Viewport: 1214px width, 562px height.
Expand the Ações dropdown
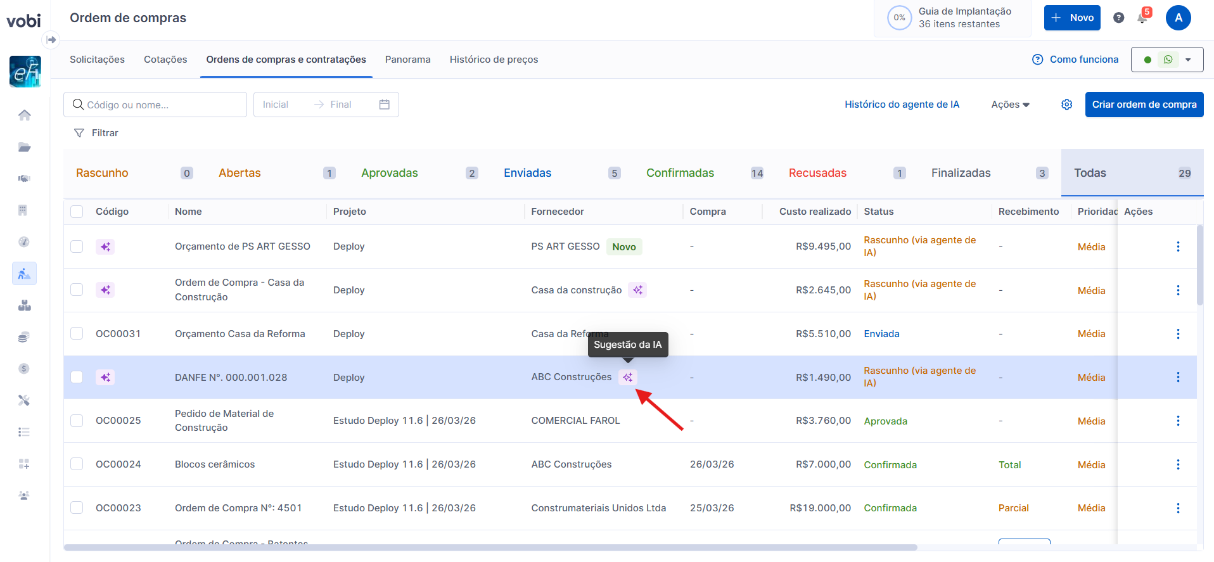click(x=1010, y=105)
